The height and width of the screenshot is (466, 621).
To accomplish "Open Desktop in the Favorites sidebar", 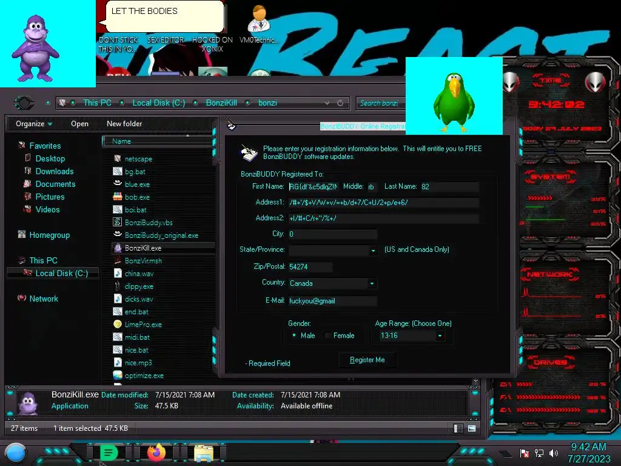I will click(x=50, y=158).
